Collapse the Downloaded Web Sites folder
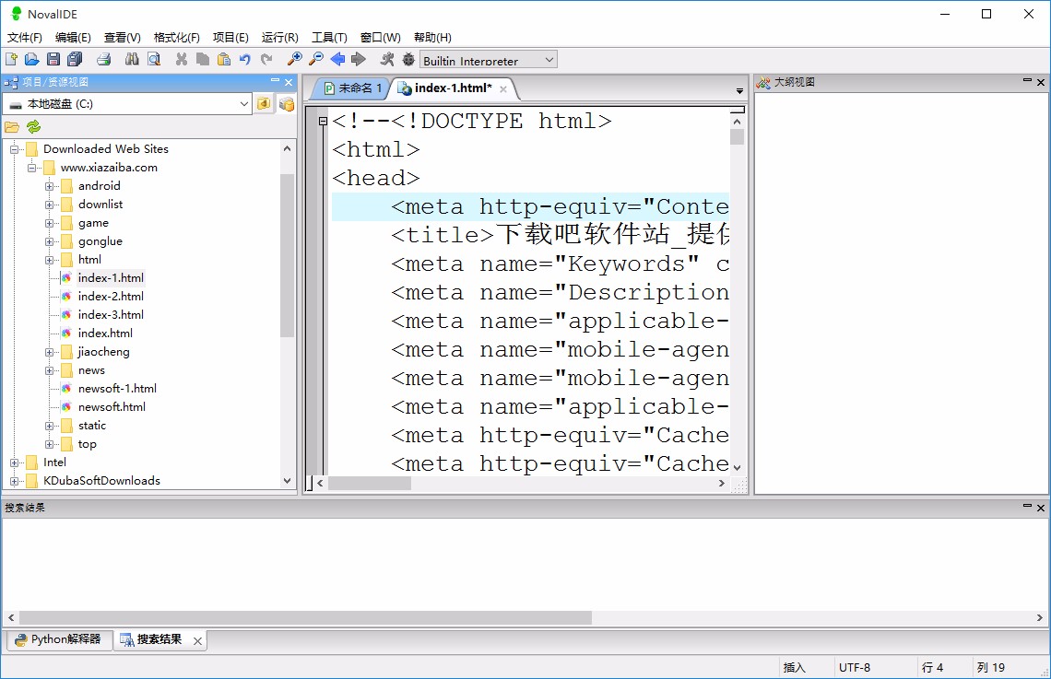 pos(14,149)
